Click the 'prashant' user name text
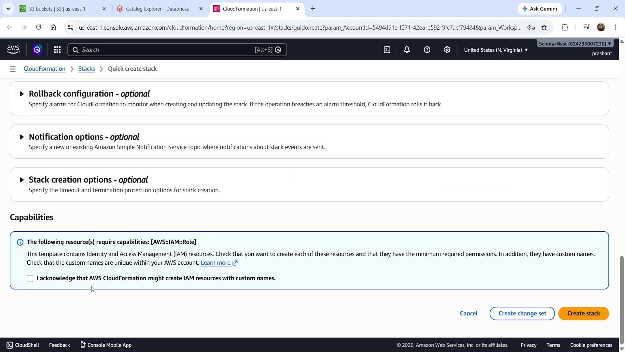Screen dimensions: 625x352 click(x=602, y=53)
